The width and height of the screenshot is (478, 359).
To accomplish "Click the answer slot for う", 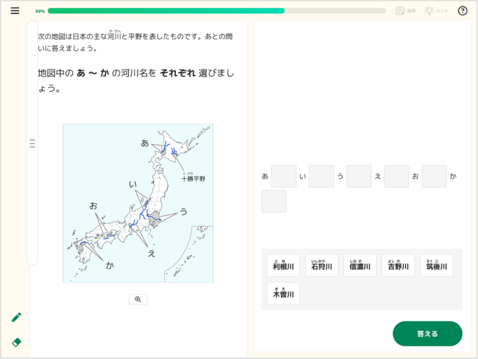I will click(x=359, y=176).
